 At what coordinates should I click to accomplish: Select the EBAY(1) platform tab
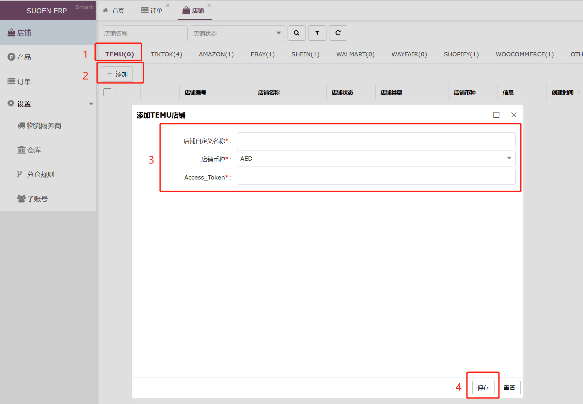coord(263,54)
